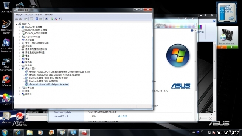Screen dimensions: 242x136
Task: Expand the batteries (電池) category arrow
Action: [20, 56]
